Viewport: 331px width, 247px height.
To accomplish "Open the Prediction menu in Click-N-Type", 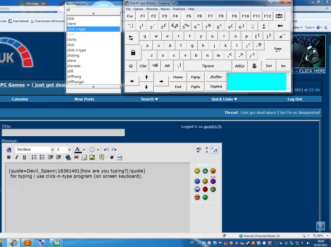I will point(179,9).
